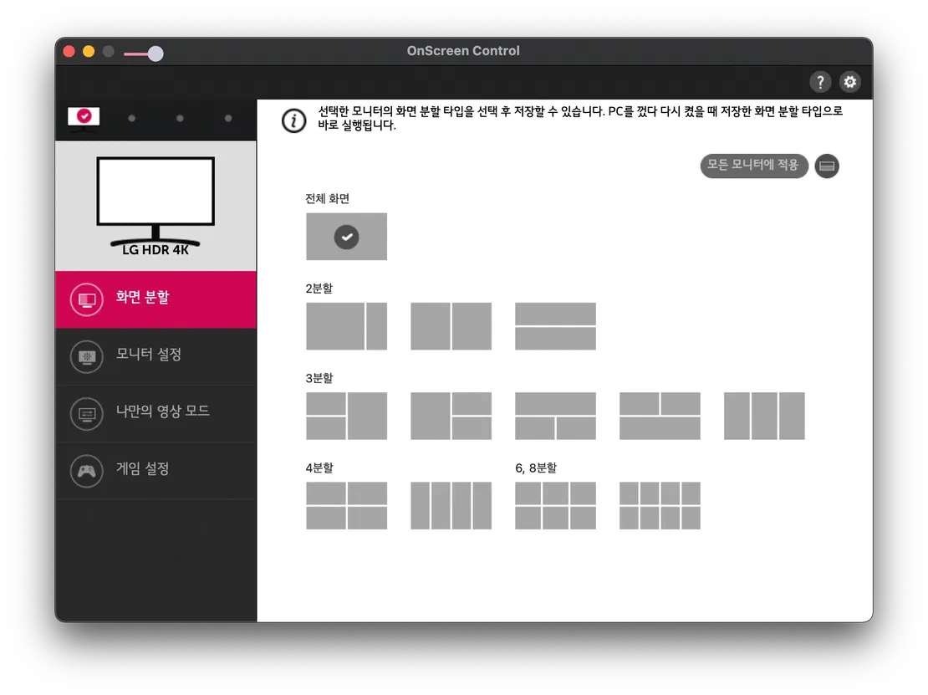Click the 모니터 설정 monitor settings sidebar icon
Image resolution: width=928 pixels, height=695 pixels.
86,356
